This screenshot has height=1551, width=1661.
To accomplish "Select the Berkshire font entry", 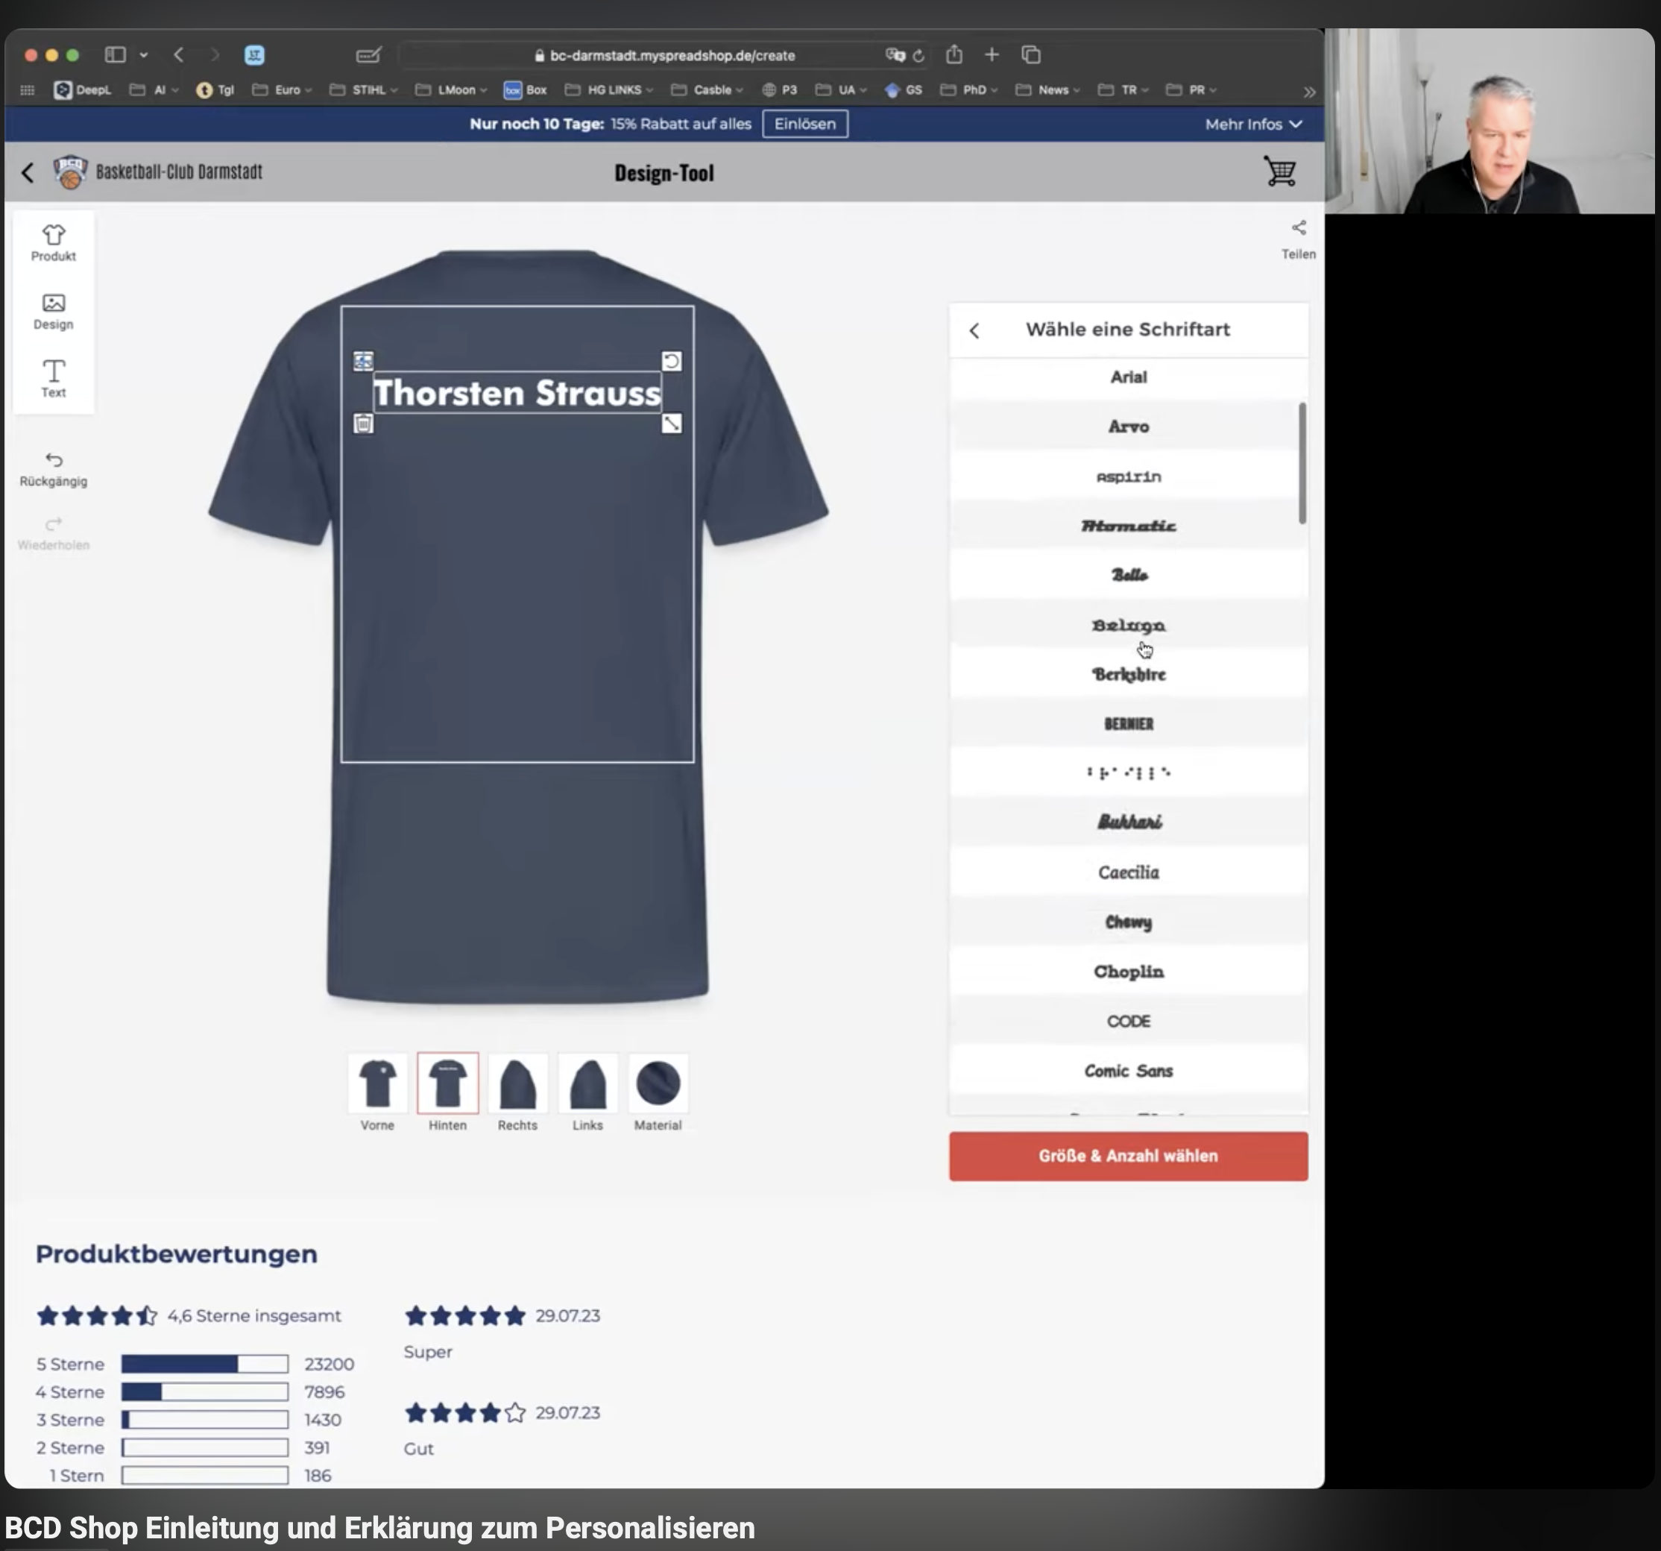I will [x=1128, y=674].
